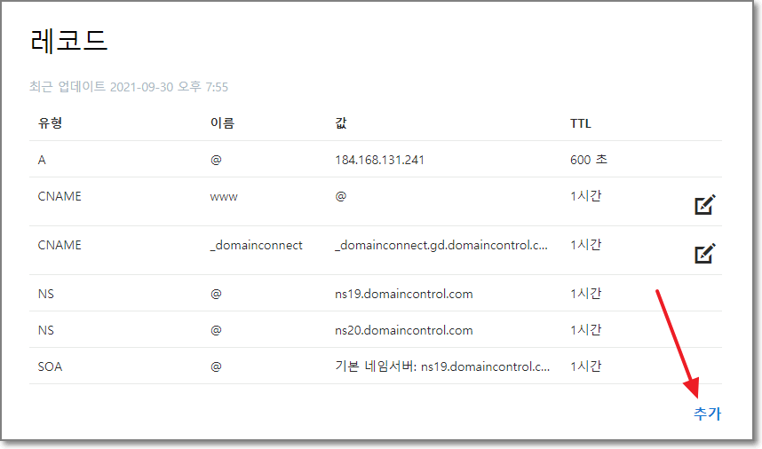The height and width of the screenshot is (449, 762).
Task: Click the _domainconnect name cell
Action: coord(256,245)
